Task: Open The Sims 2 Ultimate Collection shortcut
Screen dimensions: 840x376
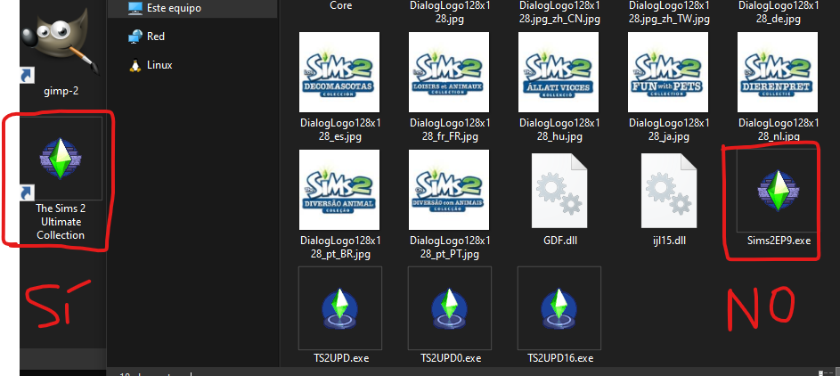Action: click(x=60, y=162)
